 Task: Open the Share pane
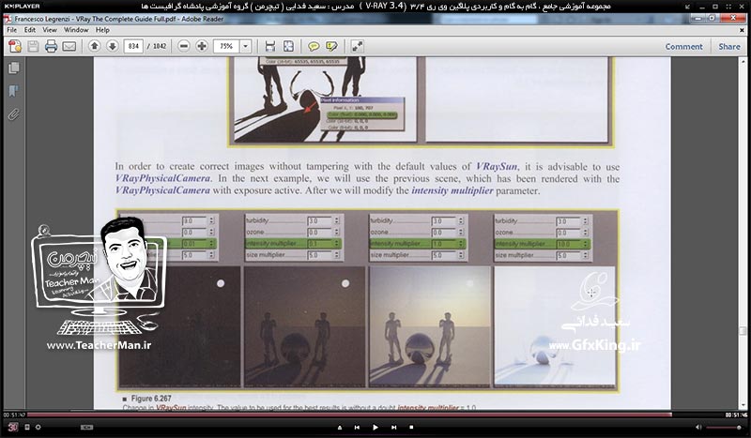[729, 47]
